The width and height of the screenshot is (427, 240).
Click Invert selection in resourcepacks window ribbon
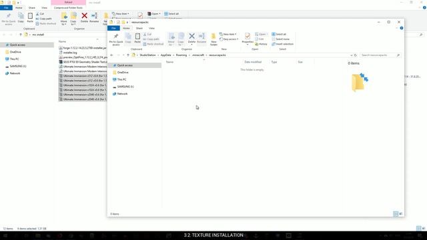pos(283,44)
